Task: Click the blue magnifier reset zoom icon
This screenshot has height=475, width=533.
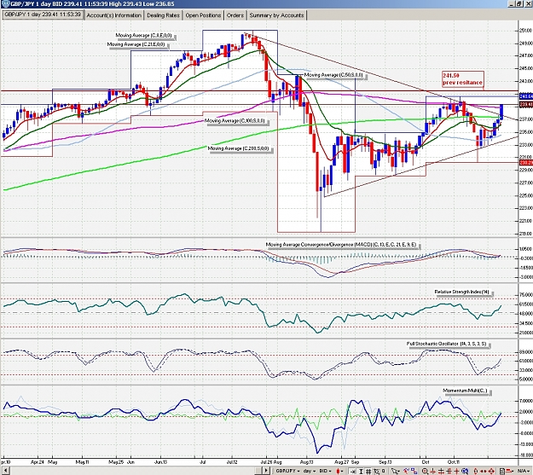Action: point(465,472)
